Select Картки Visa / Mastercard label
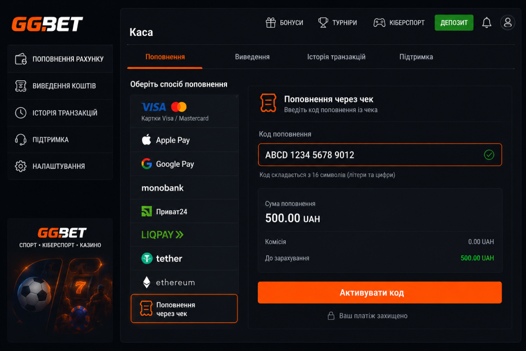The image size is (526, 351). [175, 118]
